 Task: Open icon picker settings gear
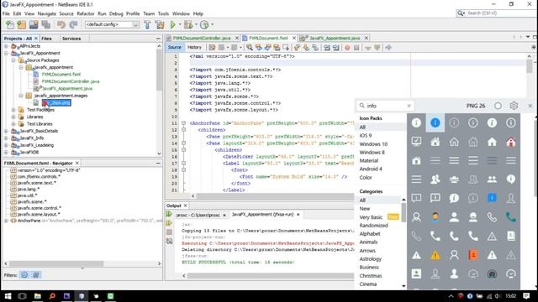pyautogui.click(x=514, y=106)
